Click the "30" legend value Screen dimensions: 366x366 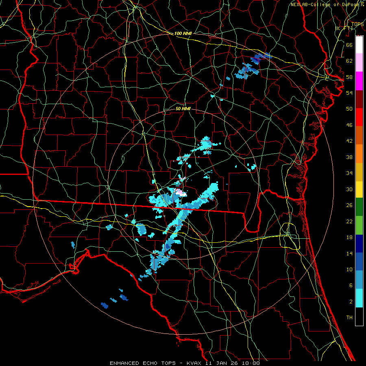(349, 189)
